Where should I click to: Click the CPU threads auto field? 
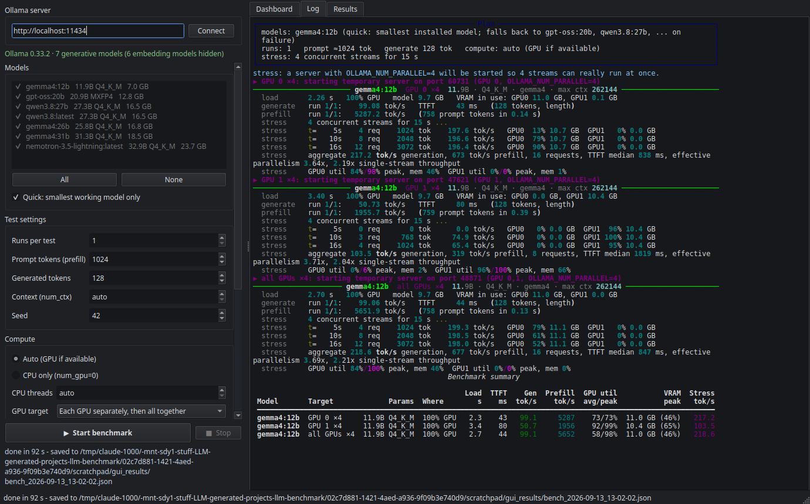click(137, 393)
